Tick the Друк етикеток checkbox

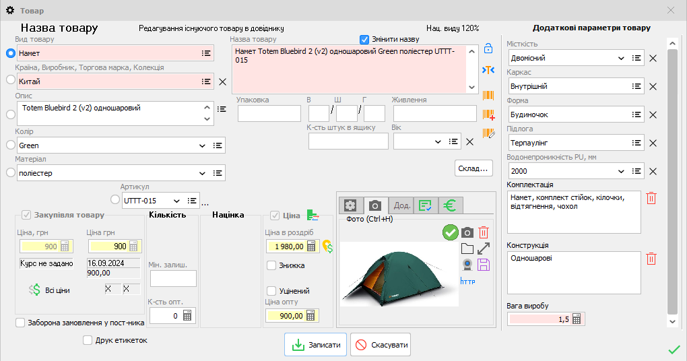click(x=88, y=340)
